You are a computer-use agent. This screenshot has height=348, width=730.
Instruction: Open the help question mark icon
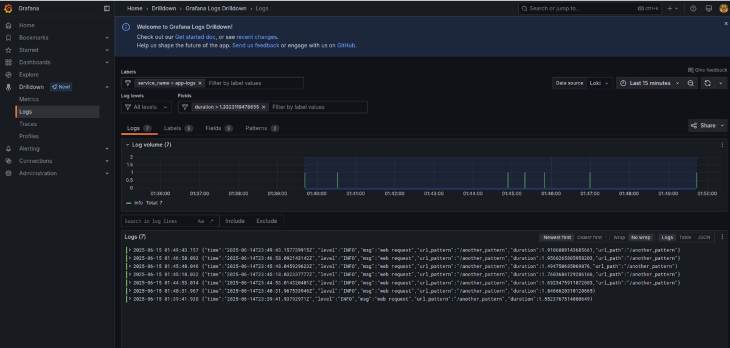pos(693,9)
